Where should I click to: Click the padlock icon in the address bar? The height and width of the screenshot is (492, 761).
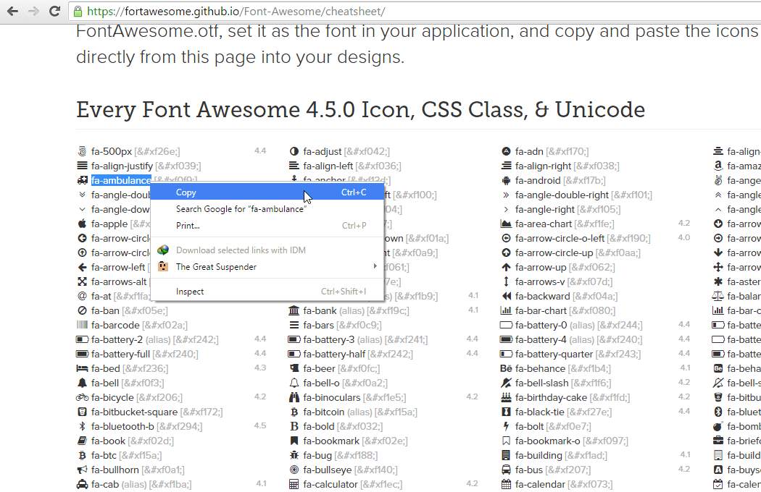[x=77, y=12]
